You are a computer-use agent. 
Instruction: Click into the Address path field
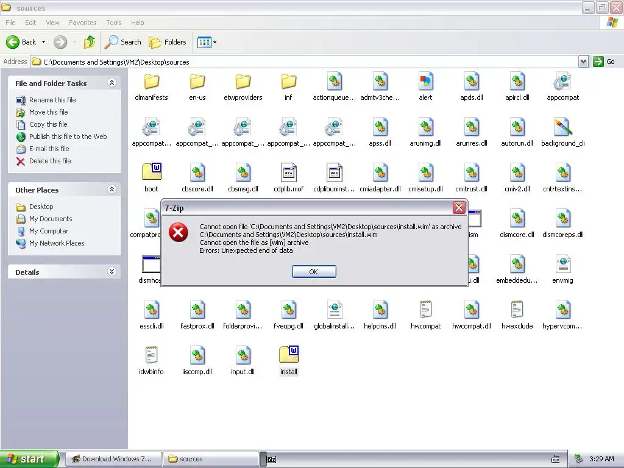click(x=305, y=62)
